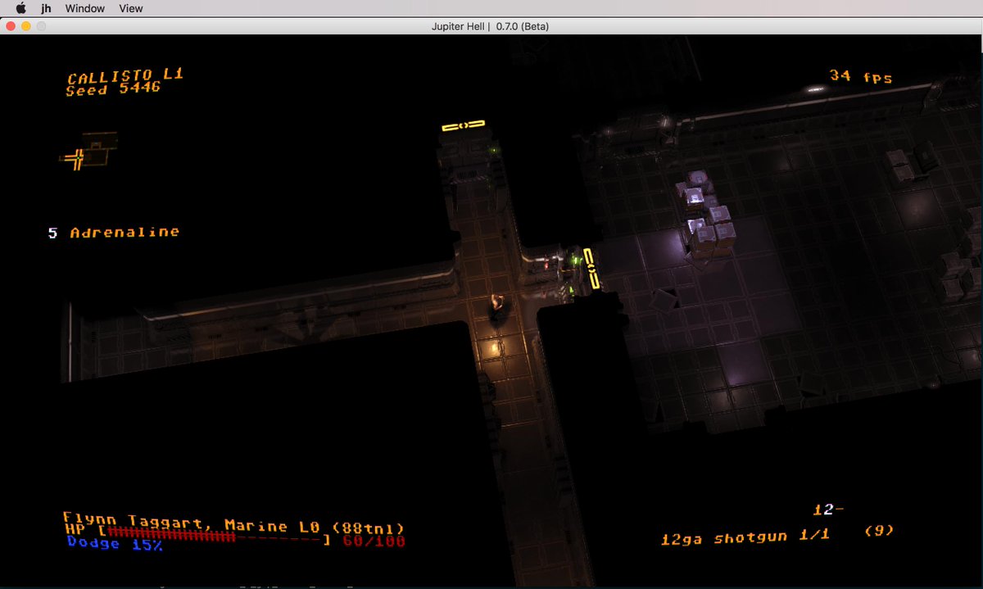Click the Dodge 15% status
The width and height of the screenshot is (983, 589).
tap(114, 543)
